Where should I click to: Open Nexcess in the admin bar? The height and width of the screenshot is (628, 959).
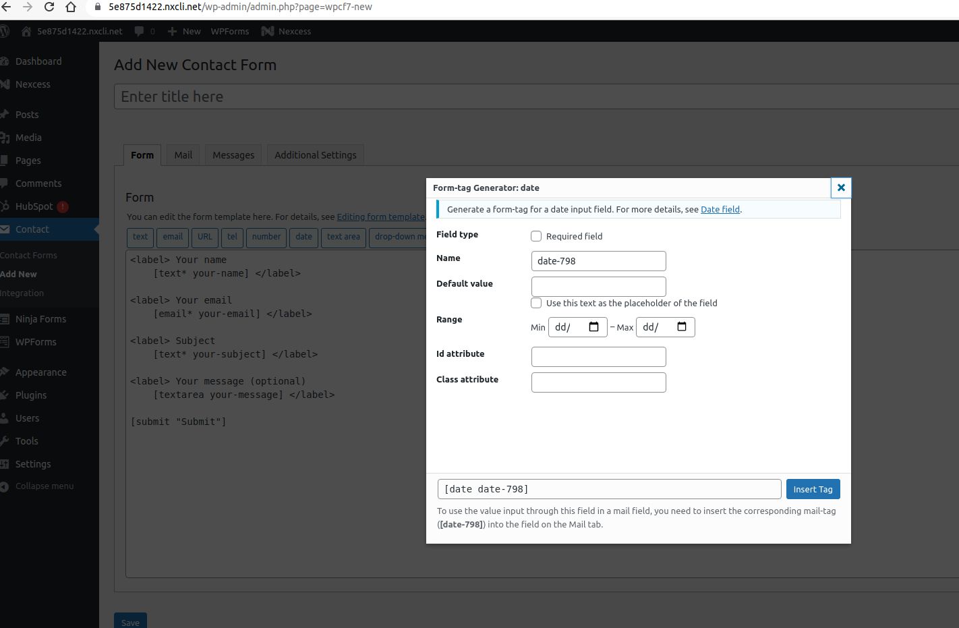(287, 31)
